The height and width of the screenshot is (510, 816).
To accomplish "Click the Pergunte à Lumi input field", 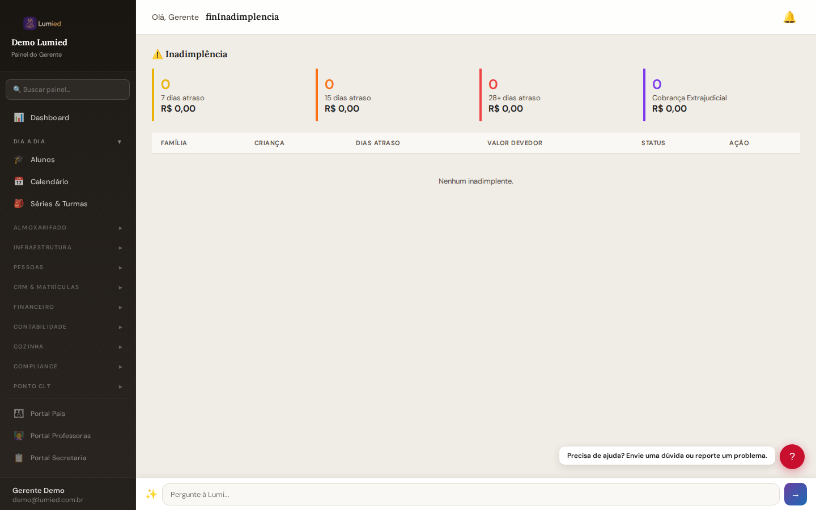I will (470, 494).
